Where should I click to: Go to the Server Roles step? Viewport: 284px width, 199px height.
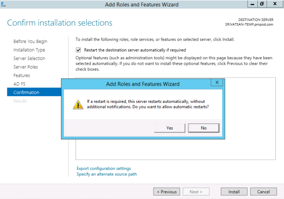[x=26, y=67]
